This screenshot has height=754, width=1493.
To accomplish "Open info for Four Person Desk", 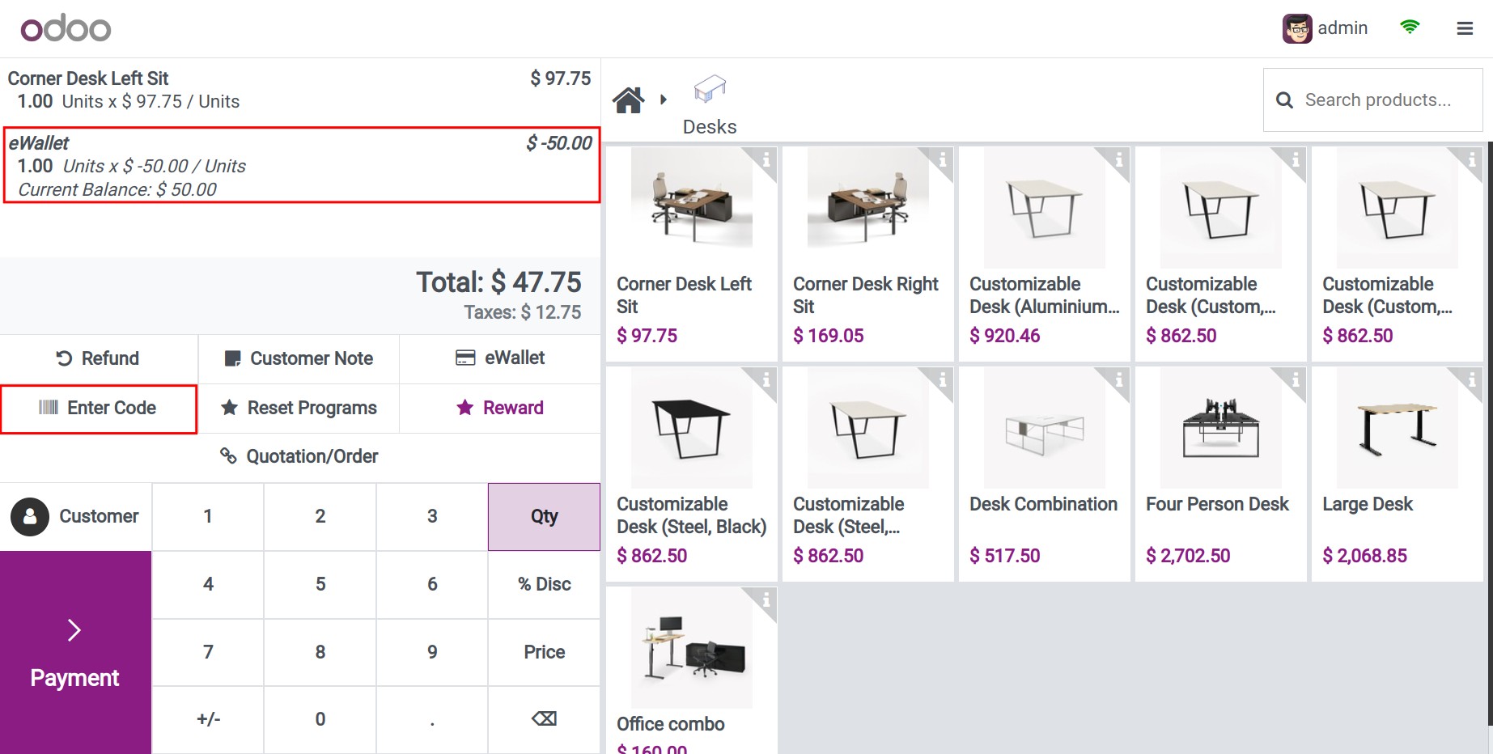I will click(1295, 379).
